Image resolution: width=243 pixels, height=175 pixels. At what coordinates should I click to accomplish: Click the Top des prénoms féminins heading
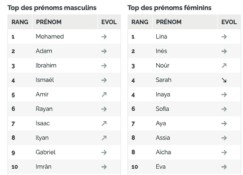(169, 8)
